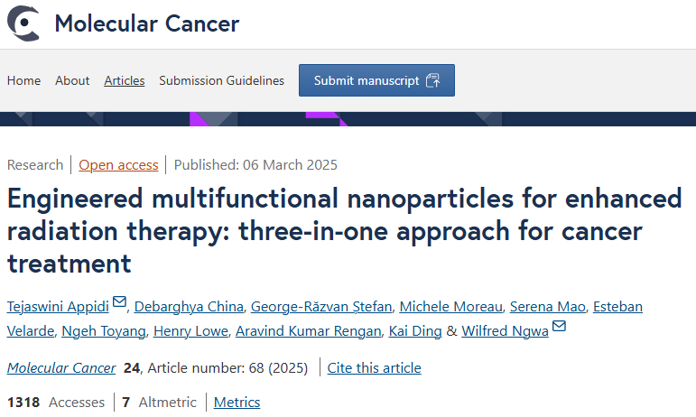Click the Submit manuscript button
Screen dimensions: 696x417
(x=376, y=80)
